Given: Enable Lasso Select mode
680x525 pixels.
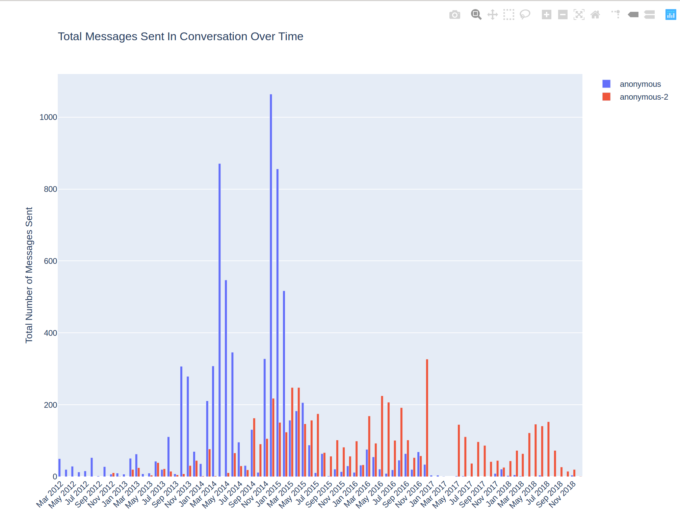Looking at the screenshot, I should (525, 15).
